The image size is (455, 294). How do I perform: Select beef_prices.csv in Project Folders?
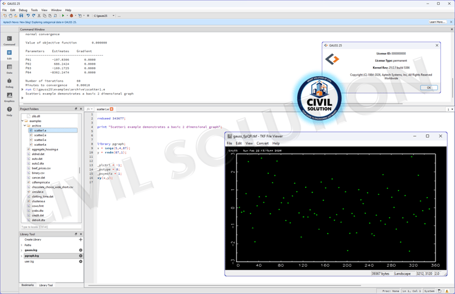pyautogui.click(x=41, y=168)
